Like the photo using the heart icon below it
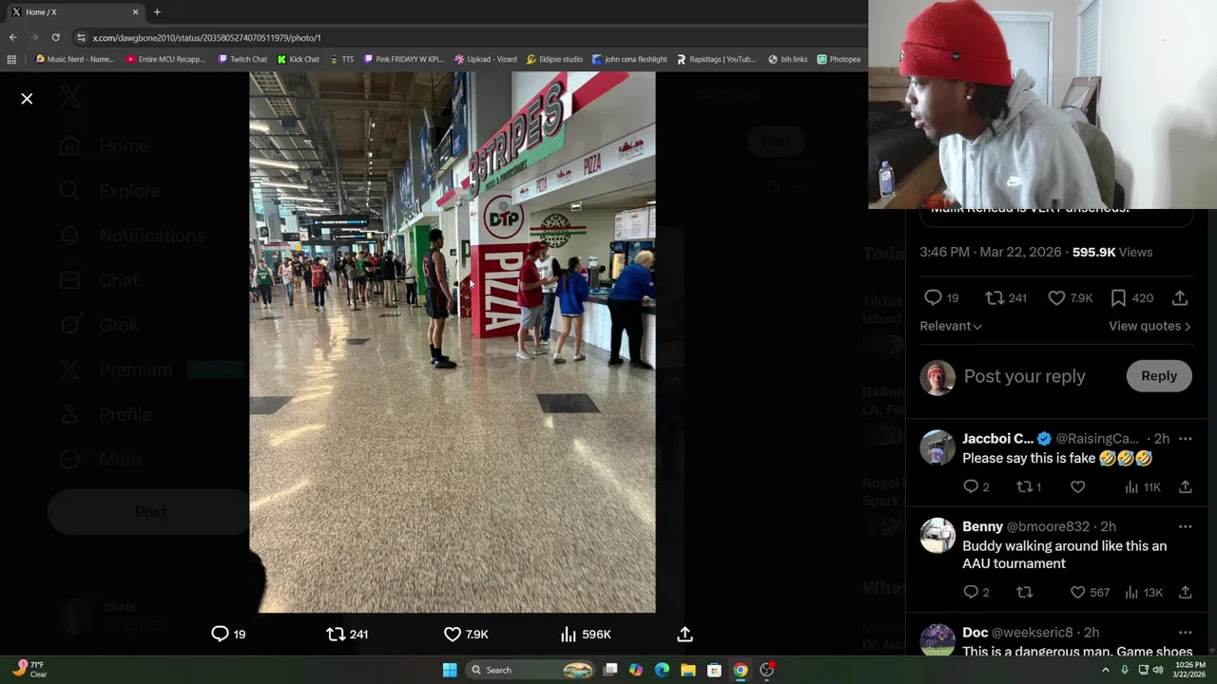The width and height of the screenshot is (1217, 684). pyautogui.click(x=453, y=634)
